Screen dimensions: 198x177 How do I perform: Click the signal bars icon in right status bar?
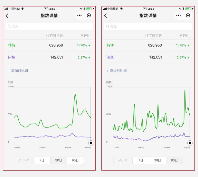pos(105,9)
